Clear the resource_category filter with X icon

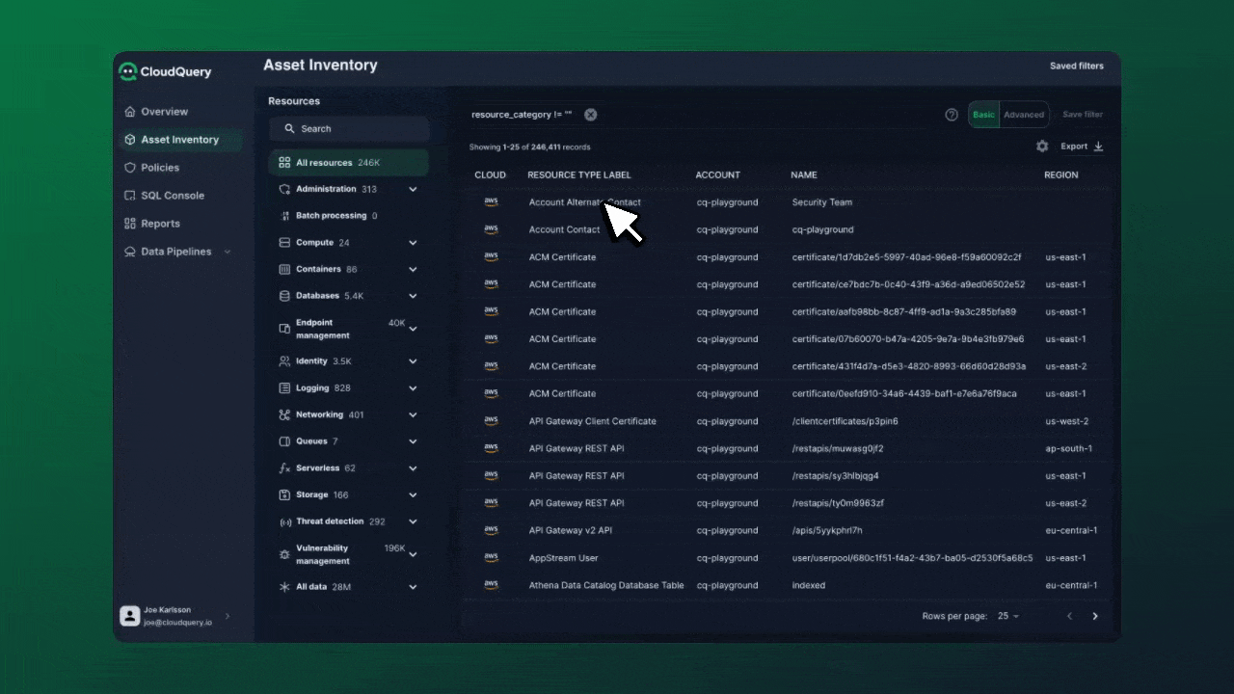tap(590, 115)
